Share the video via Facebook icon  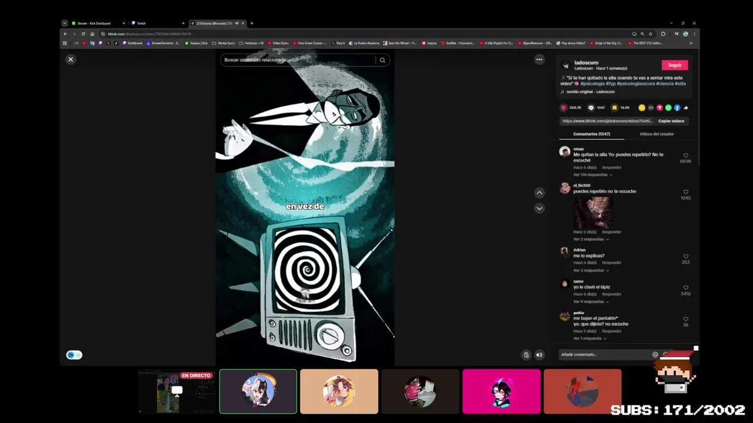click(677, 108)
